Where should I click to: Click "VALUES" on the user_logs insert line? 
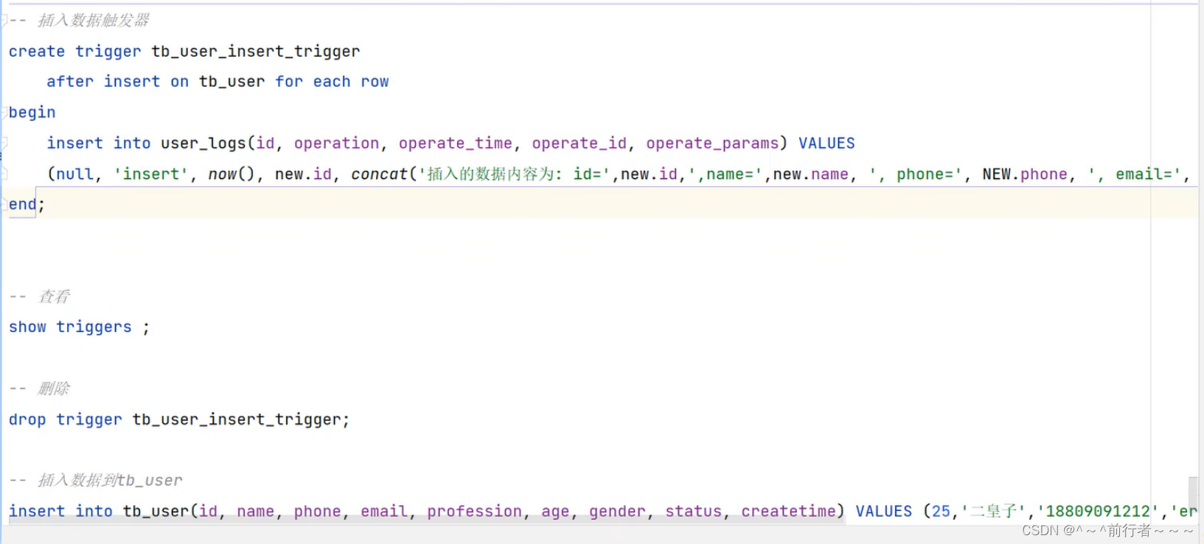(827, 144)
